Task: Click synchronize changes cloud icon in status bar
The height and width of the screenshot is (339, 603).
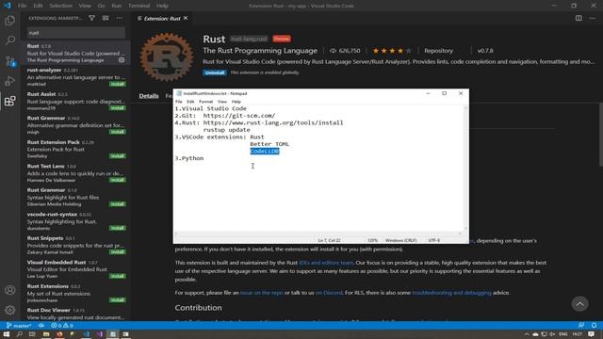Action: point(41,326)
